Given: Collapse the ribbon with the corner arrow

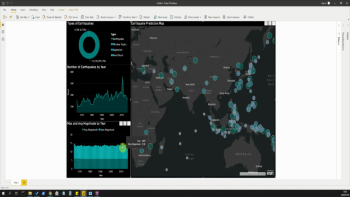Looking at the screenshot, I should [348, 20].
